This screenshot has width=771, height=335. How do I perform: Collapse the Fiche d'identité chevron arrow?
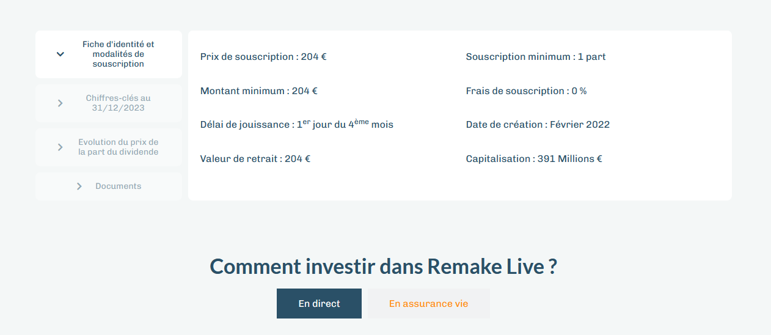tap(60, 54)
